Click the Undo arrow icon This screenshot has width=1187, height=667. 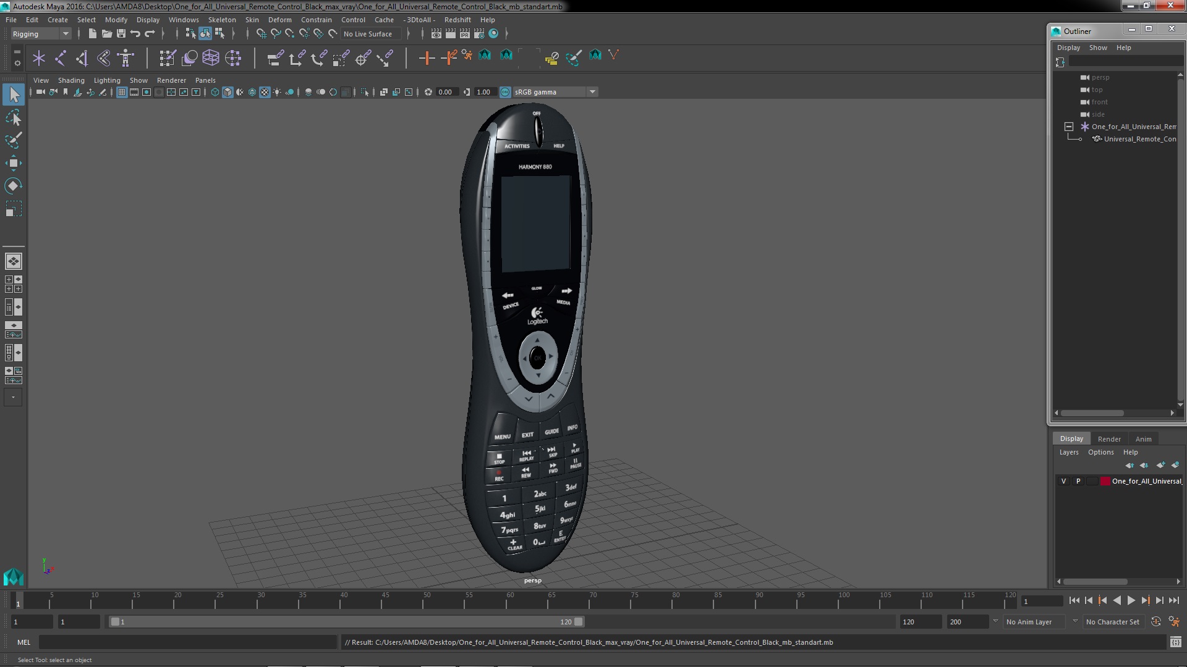(x=135, y=33)
